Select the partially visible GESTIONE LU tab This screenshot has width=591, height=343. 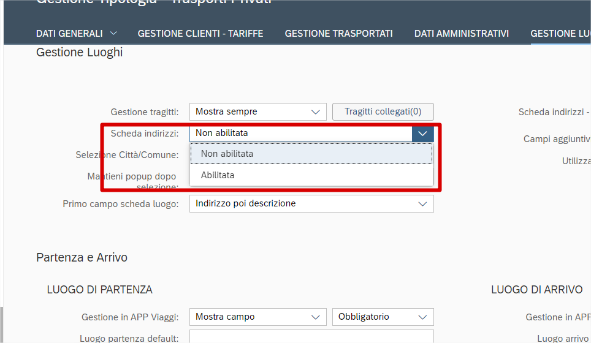[560, 33]
